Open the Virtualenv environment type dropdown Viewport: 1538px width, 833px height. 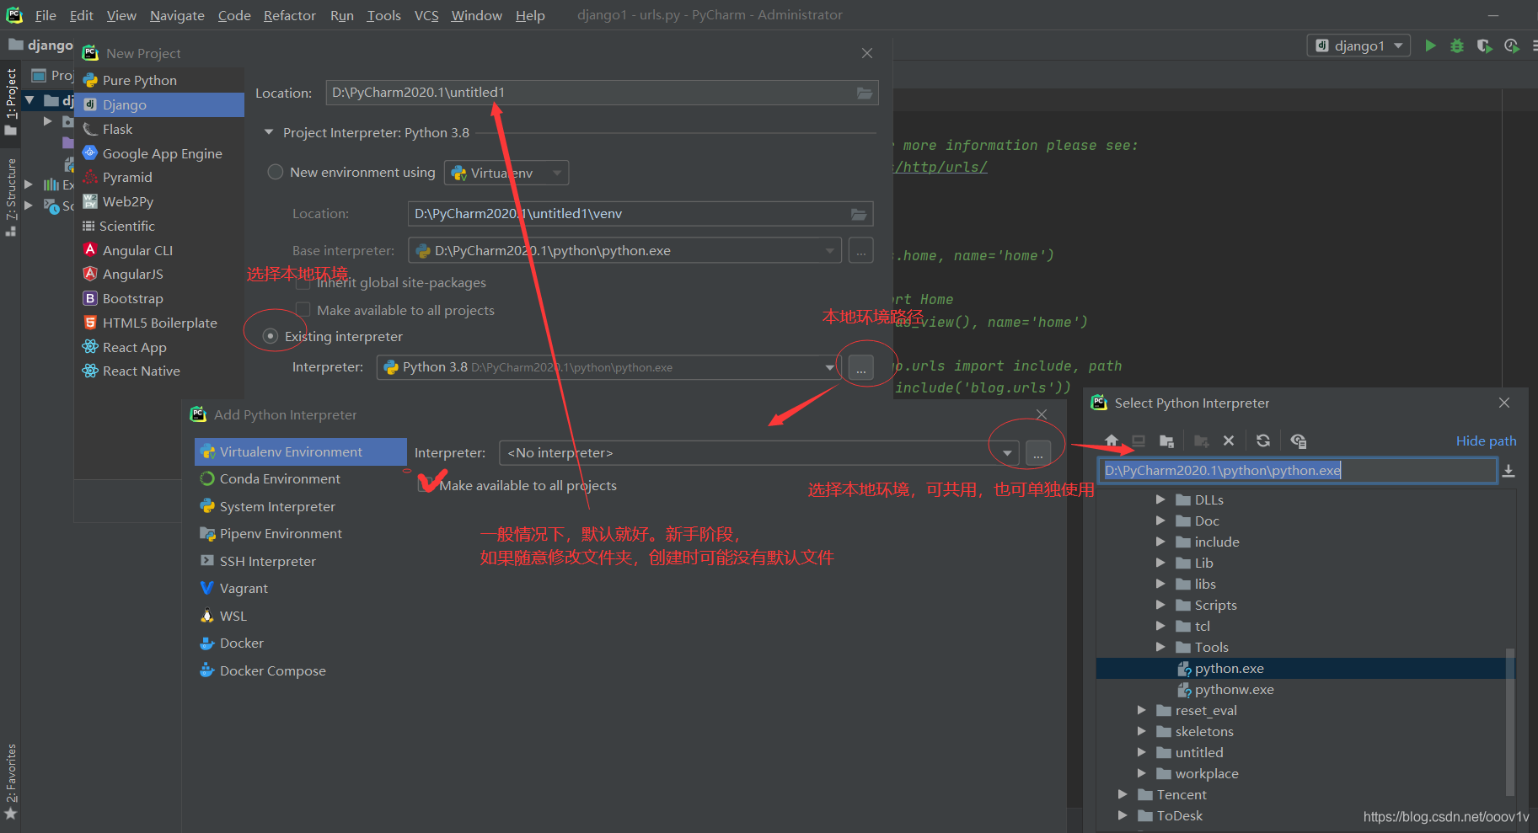point(506,173)
